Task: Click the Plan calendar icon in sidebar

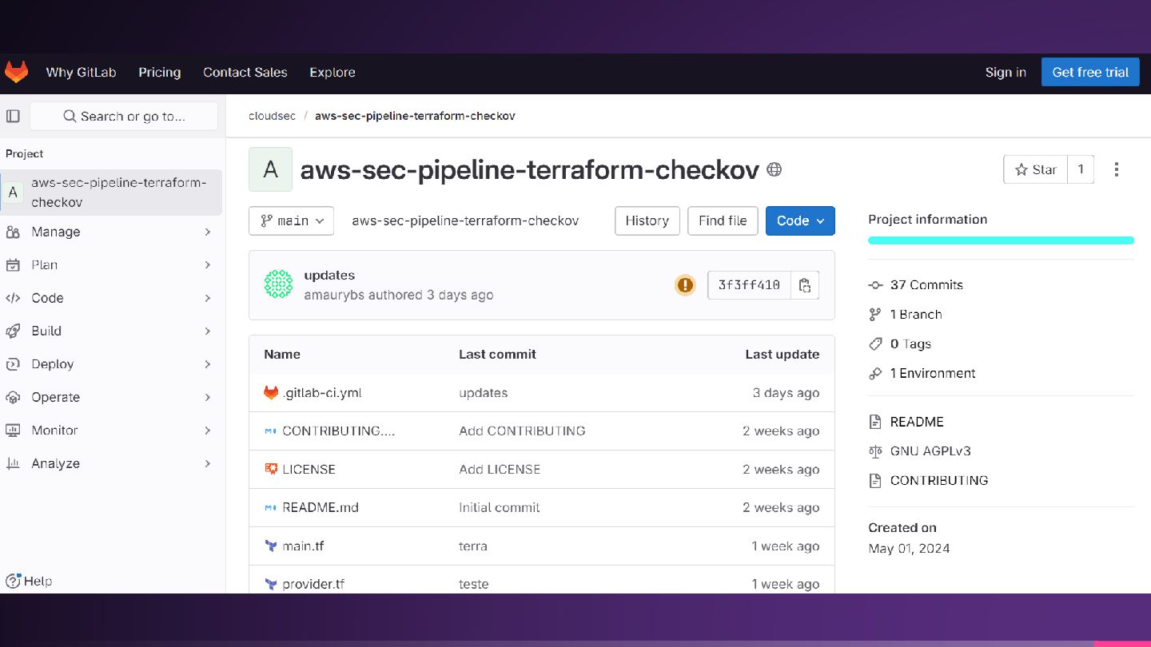Action: pos(13,265)
